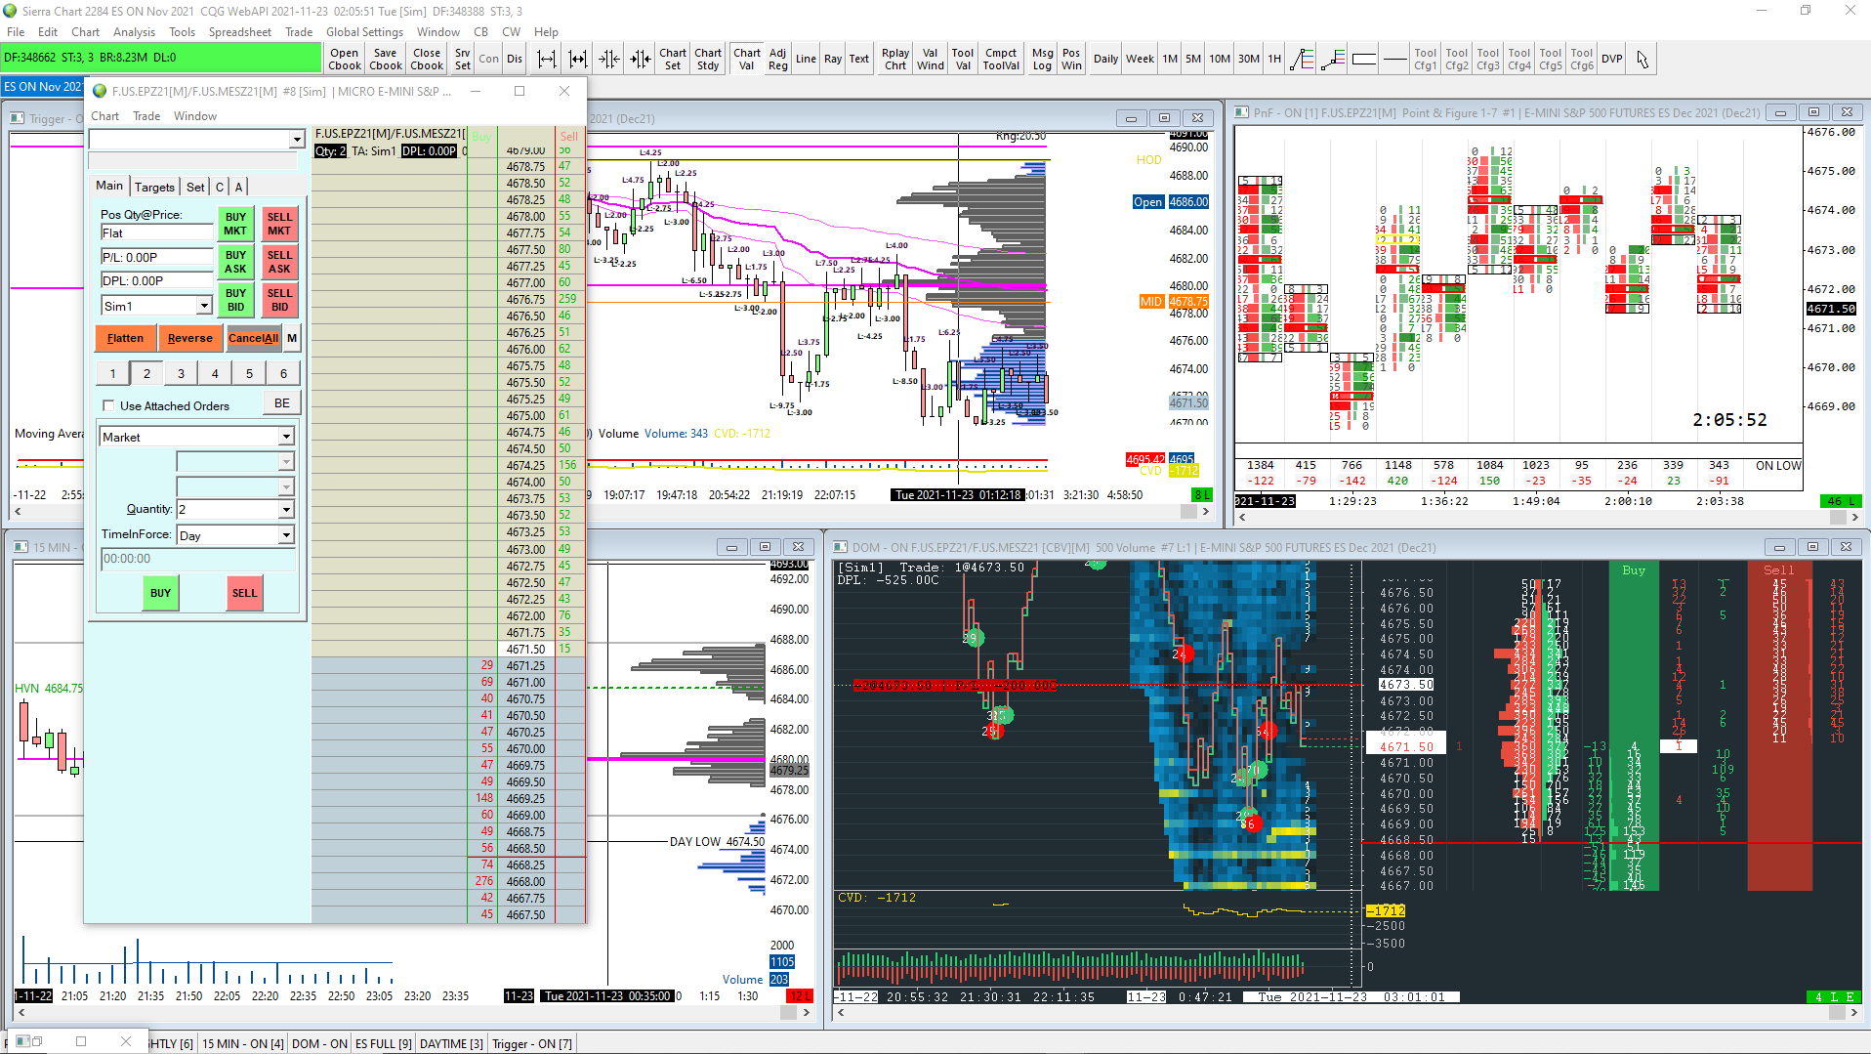Open Chart Stdy studies
Screen dimensions: 1871x1054
click(x=708, y=60)
